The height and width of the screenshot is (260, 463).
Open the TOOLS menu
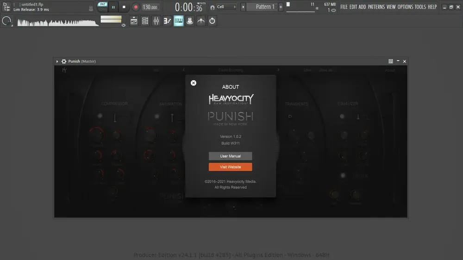pos(420,7)
